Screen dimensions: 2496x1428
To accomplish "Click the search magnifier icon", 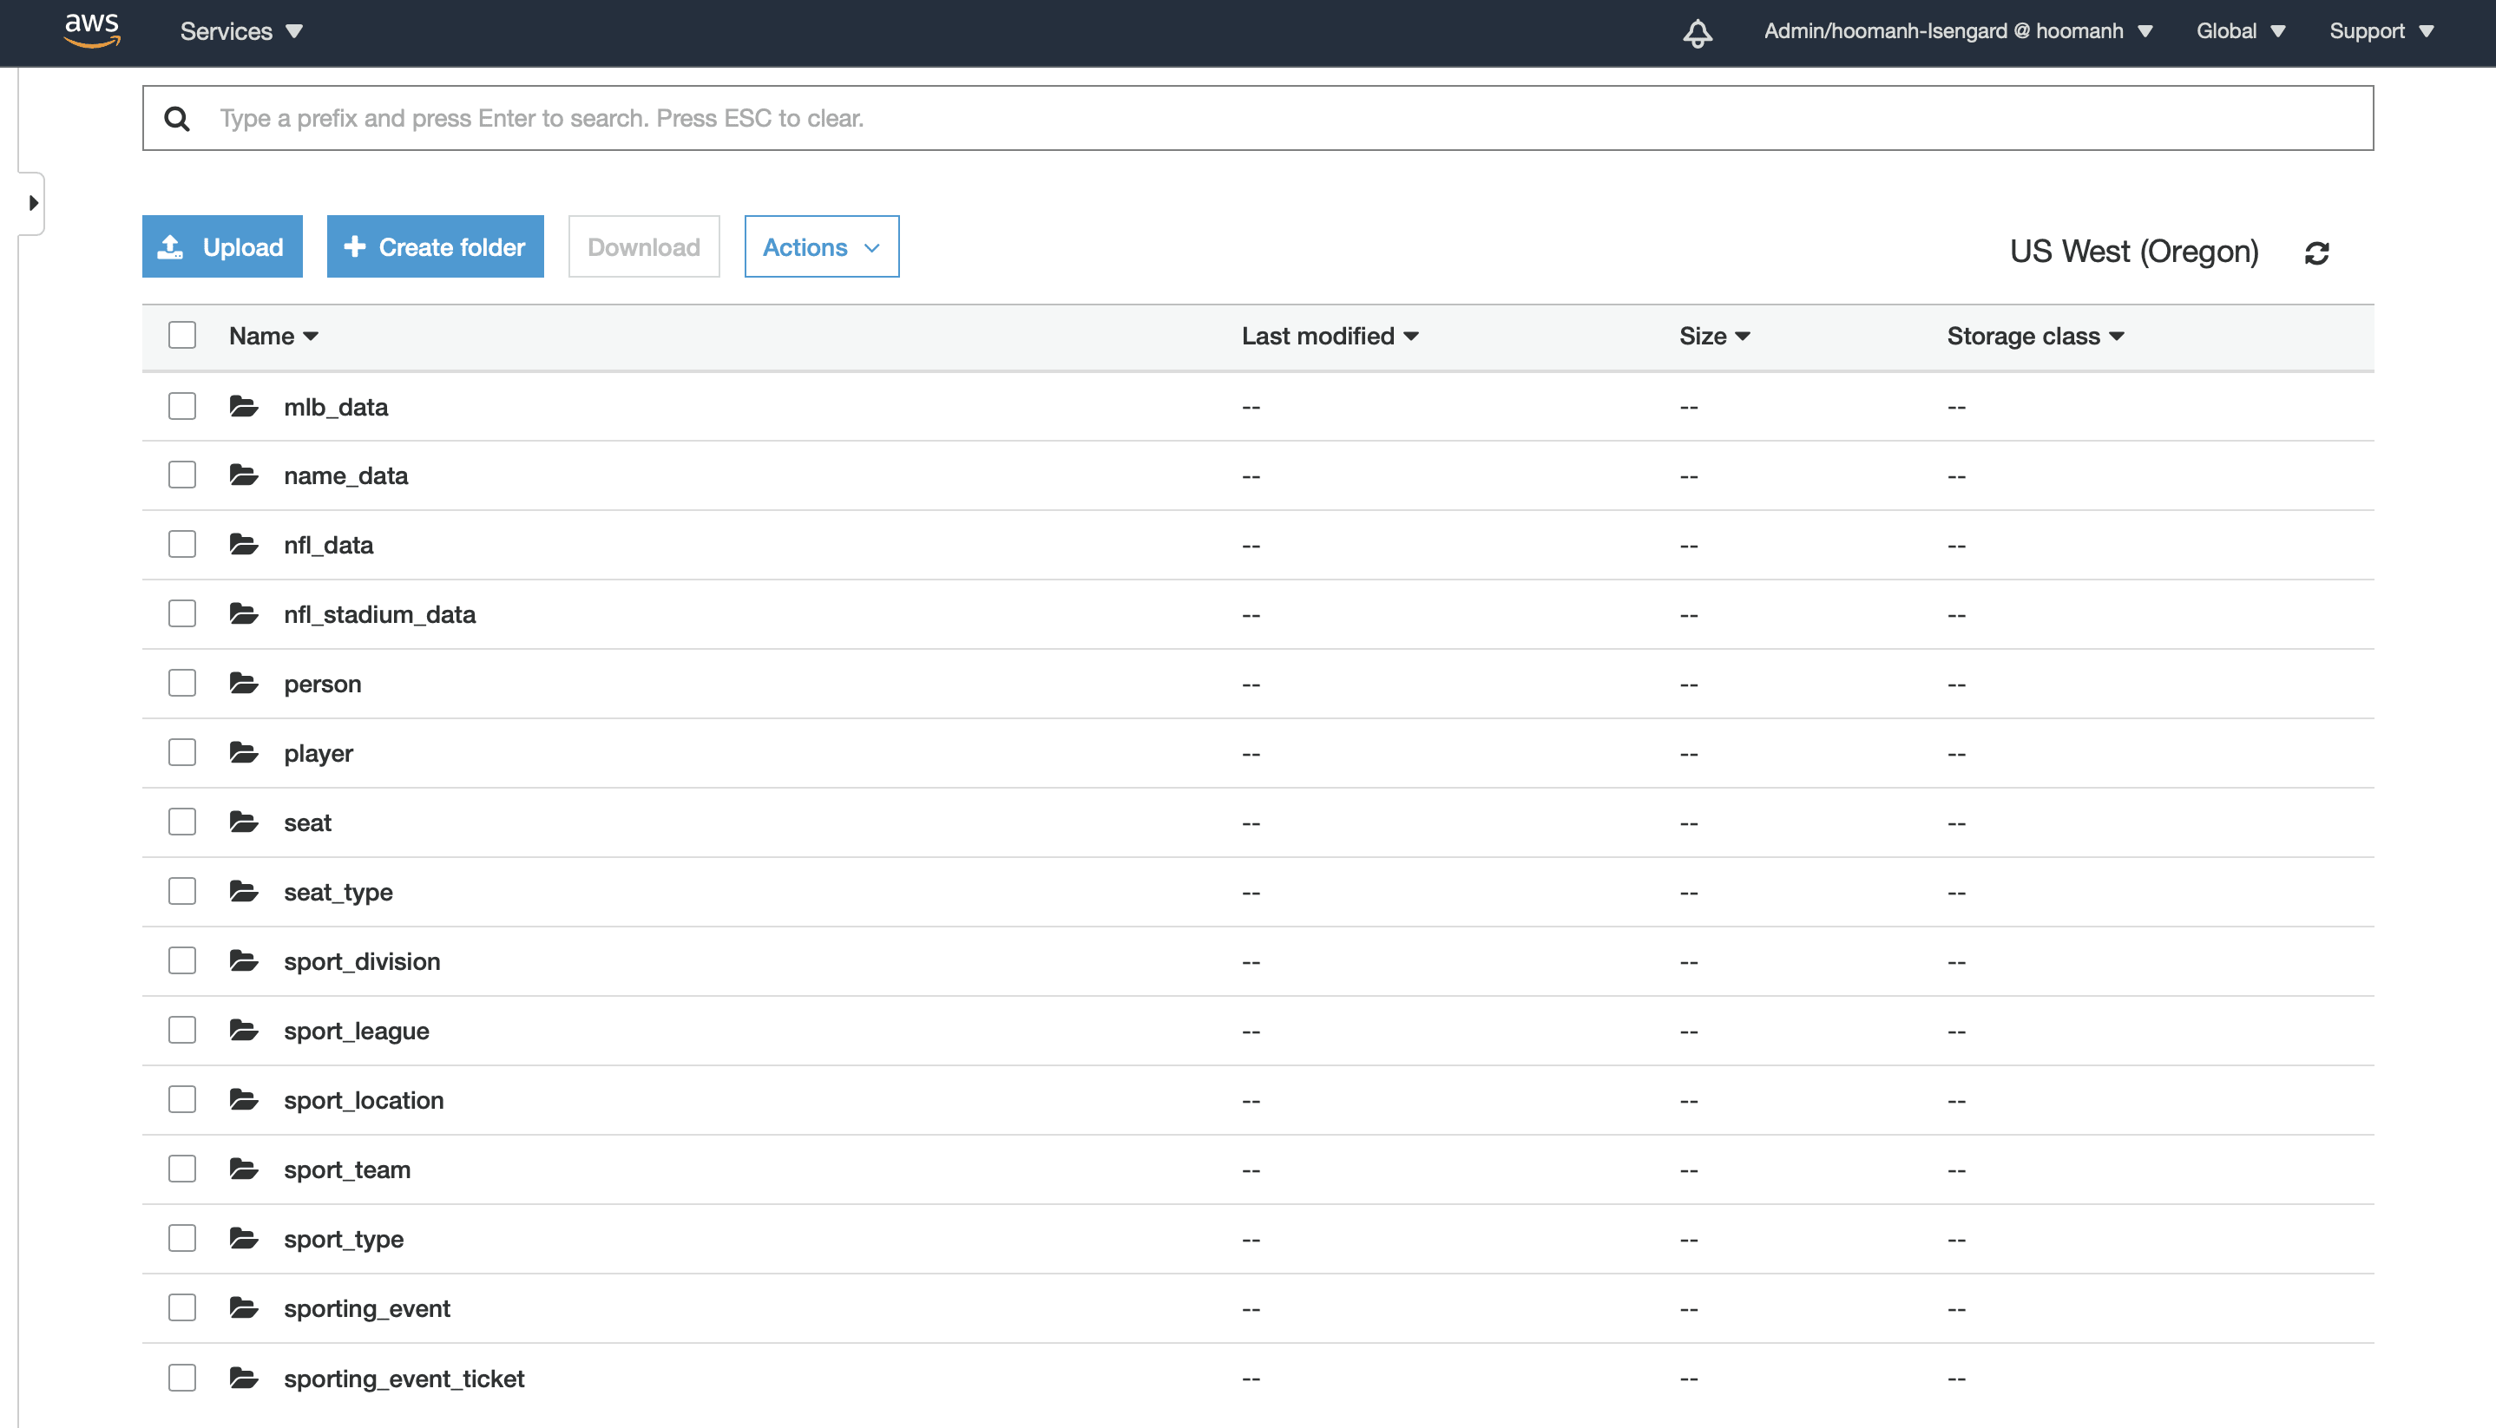I will (x=176, y=119).
